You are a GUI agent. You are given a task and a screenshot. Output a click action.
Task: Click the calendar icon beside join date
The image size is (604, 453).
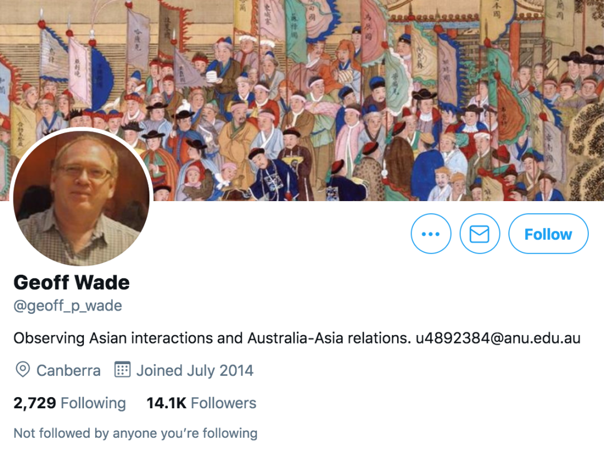122,369
